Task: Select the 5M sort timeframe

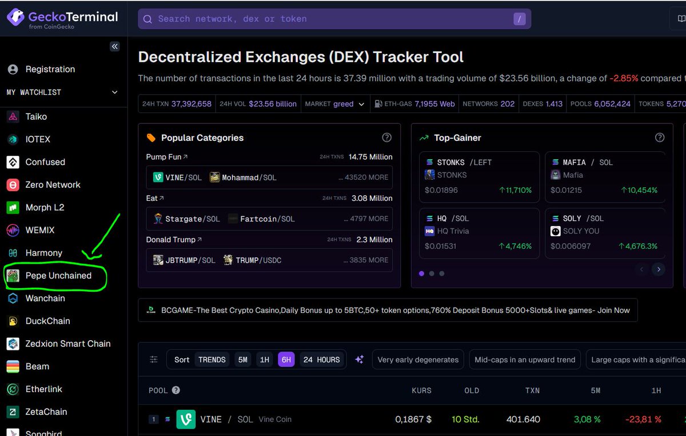Action: click(243, 360)
